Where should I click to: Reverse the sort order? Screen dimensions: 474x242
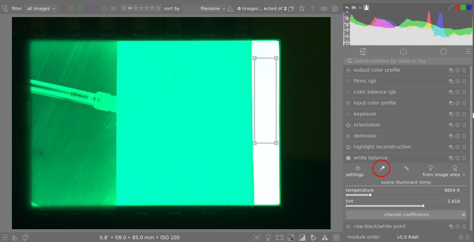click(x=231, y=9)
